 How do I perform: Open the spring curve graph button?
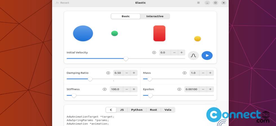tap(193, 55)
